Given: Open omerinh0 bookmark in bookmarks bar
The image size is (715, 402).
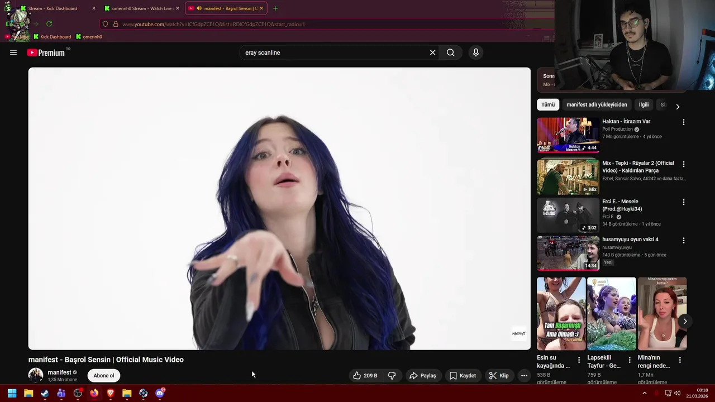Looking at the screenshot, I should pyautogui.click(x=89, y=37).
